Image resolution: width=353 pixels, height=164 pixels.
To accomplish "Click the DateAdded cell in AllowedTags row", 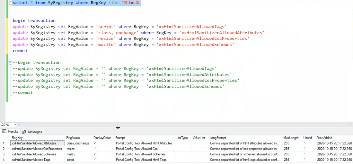I will (334, 160).
